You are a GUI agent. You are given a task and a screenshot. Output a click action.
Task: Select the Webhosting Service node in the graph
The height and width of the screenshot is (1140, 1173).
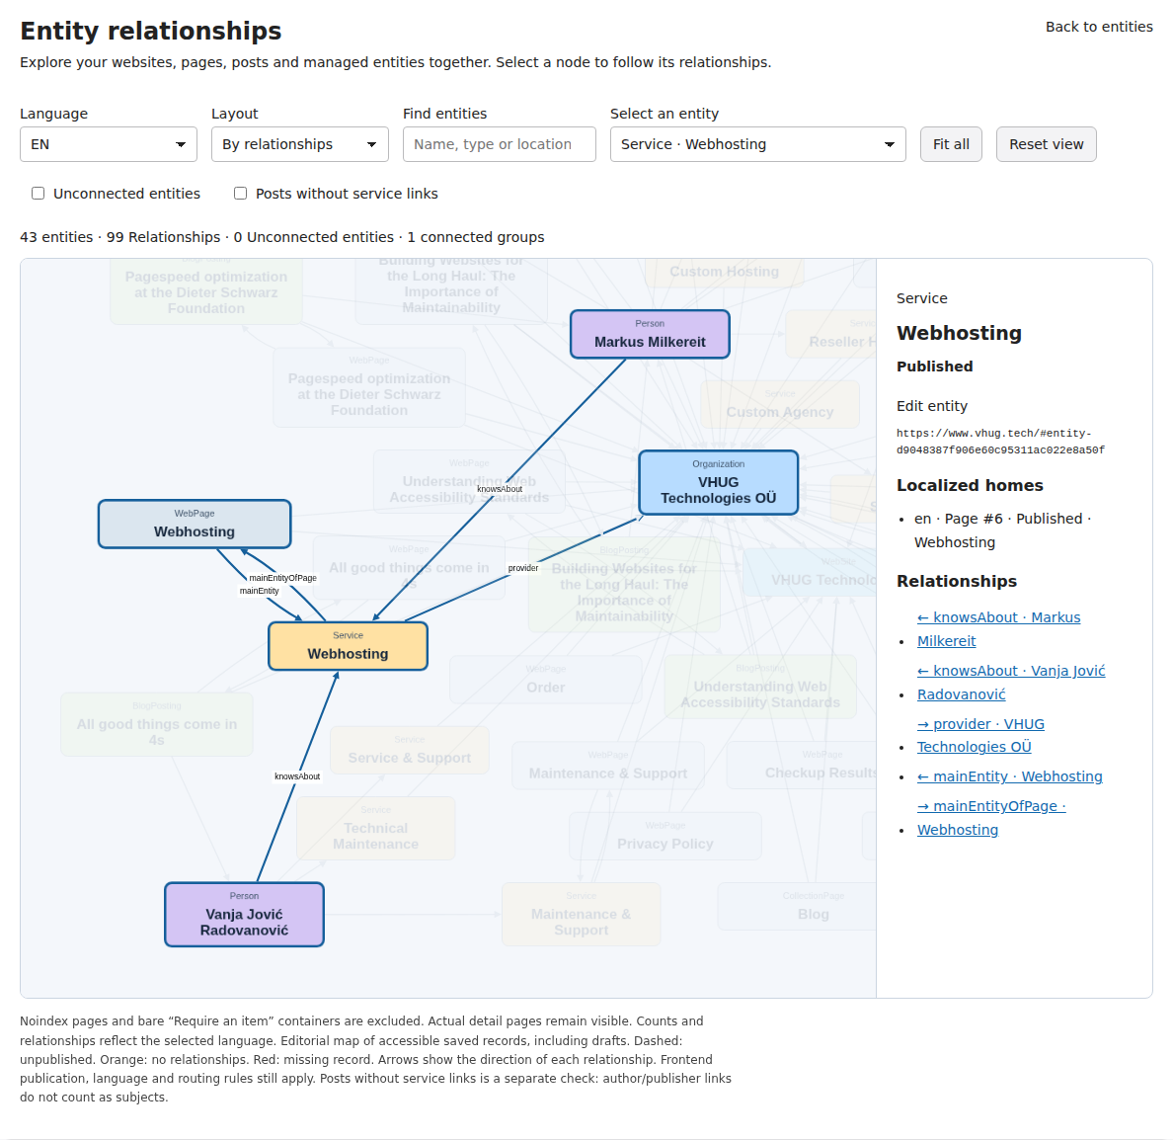(348, 646)
